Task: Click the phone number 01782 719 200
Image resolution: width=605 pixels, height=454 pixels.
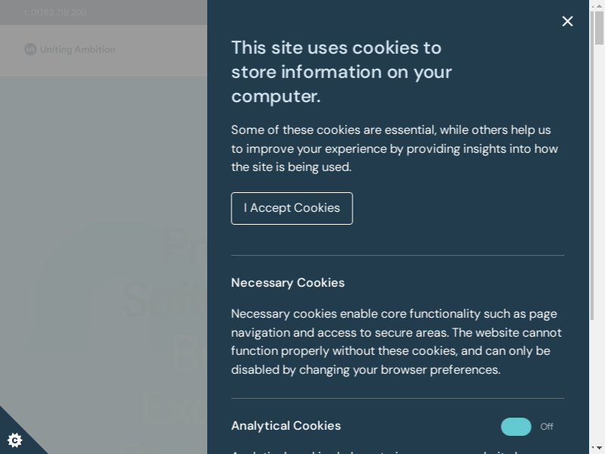Action: coord(58,12)
